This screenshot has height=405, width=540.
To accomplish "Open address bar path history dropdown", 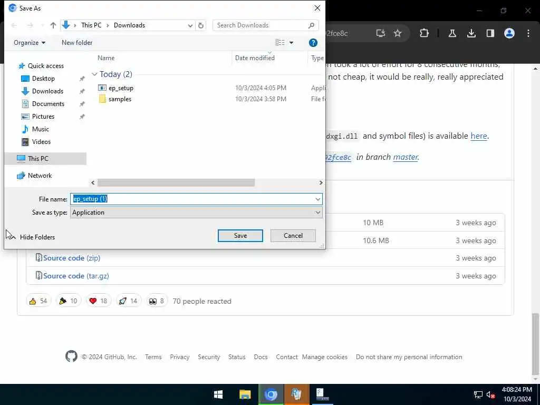I will coord(190,25).
